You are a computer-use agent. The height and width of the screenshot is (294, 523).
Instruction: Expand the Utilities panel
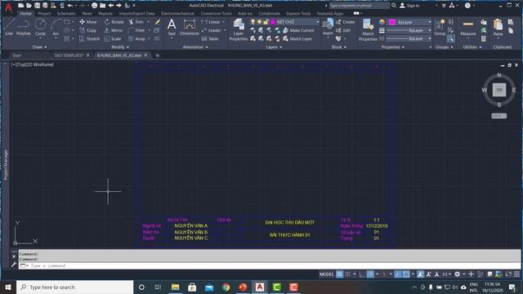click(472, 47)
